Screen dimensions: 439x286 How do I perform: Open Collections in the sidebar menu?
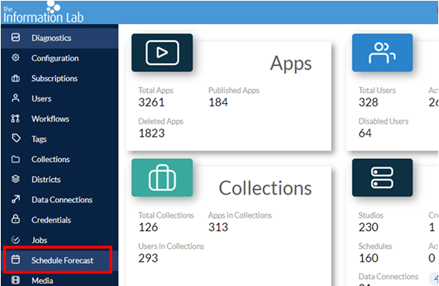(x=60, y=159)
